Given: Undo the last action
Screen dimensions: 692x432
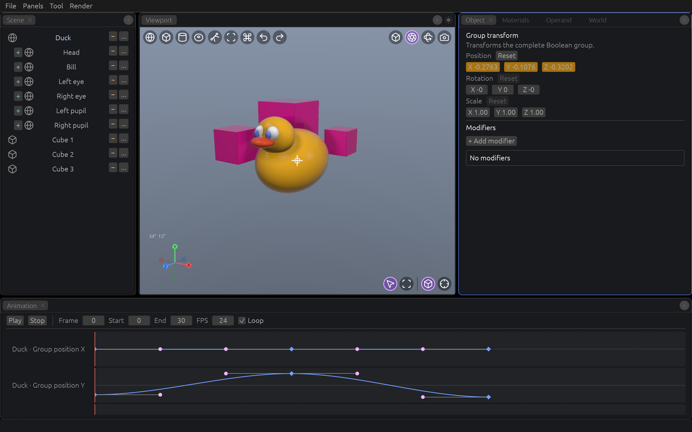Looking at the screenshot, I should coord(263,37).
